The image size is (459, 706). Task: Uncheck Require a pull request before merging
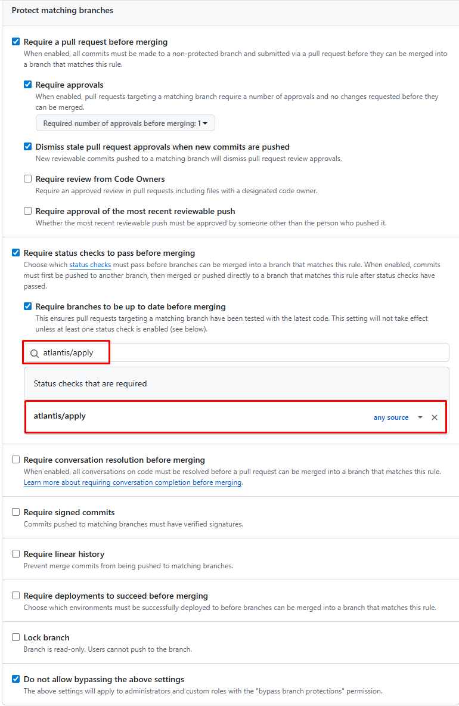15,41
